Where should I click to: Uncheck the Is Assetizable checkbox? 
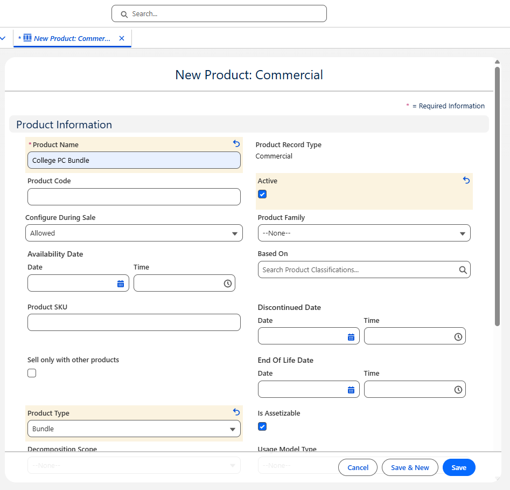[262, 427]
